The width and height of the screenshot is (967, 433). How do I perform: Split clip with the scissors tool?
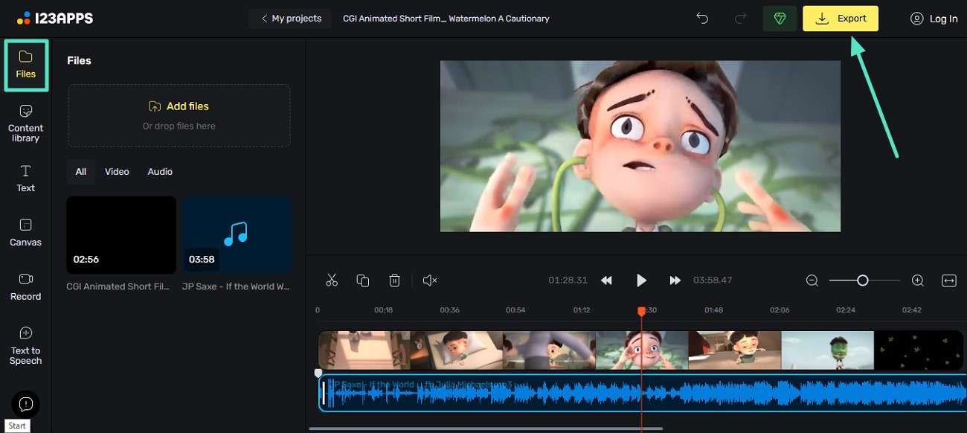(332, 280)
